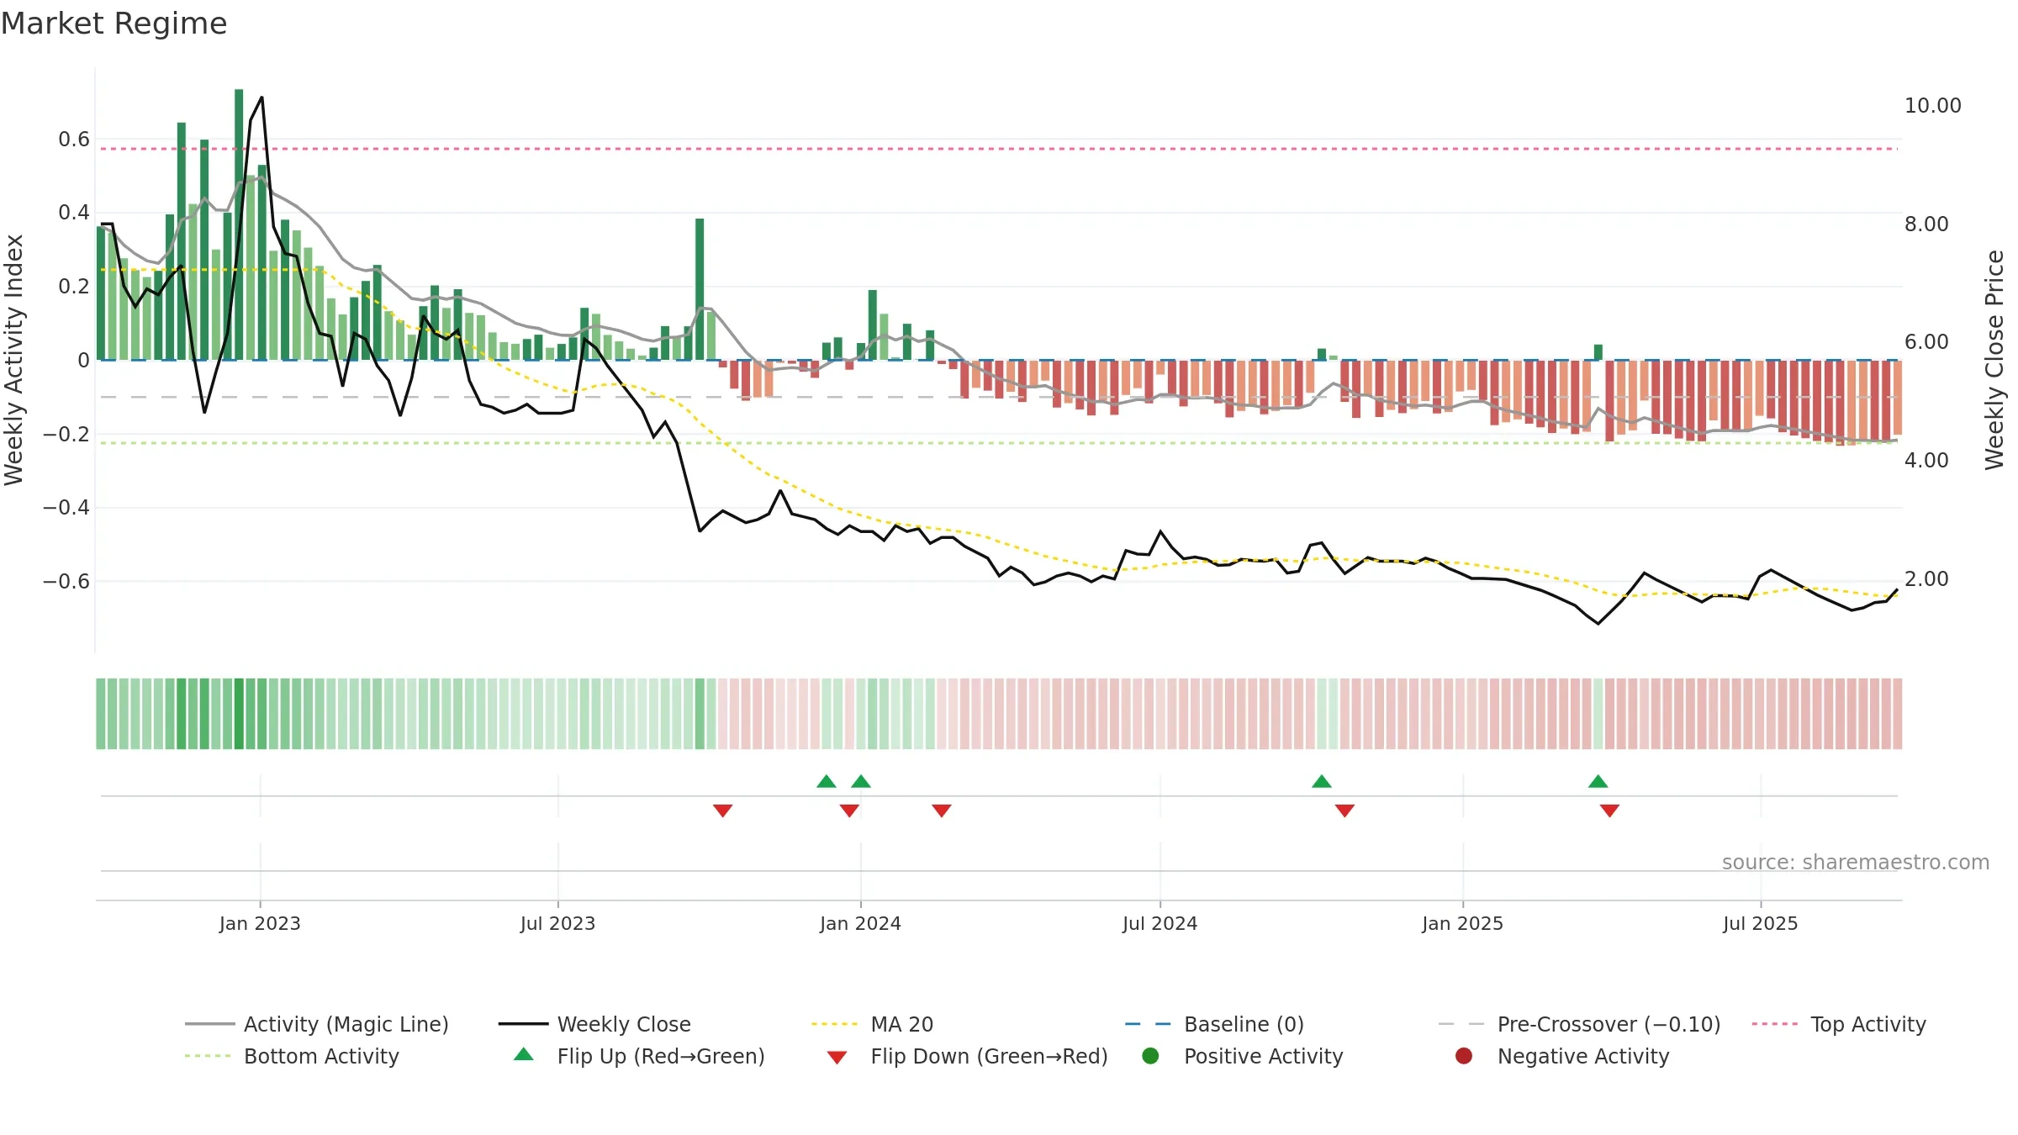Select the flip-down marker near Apr 2025
The height and width of the screenshot is (1135, 2018).
pyautogui.click(x=1609, y=810)
